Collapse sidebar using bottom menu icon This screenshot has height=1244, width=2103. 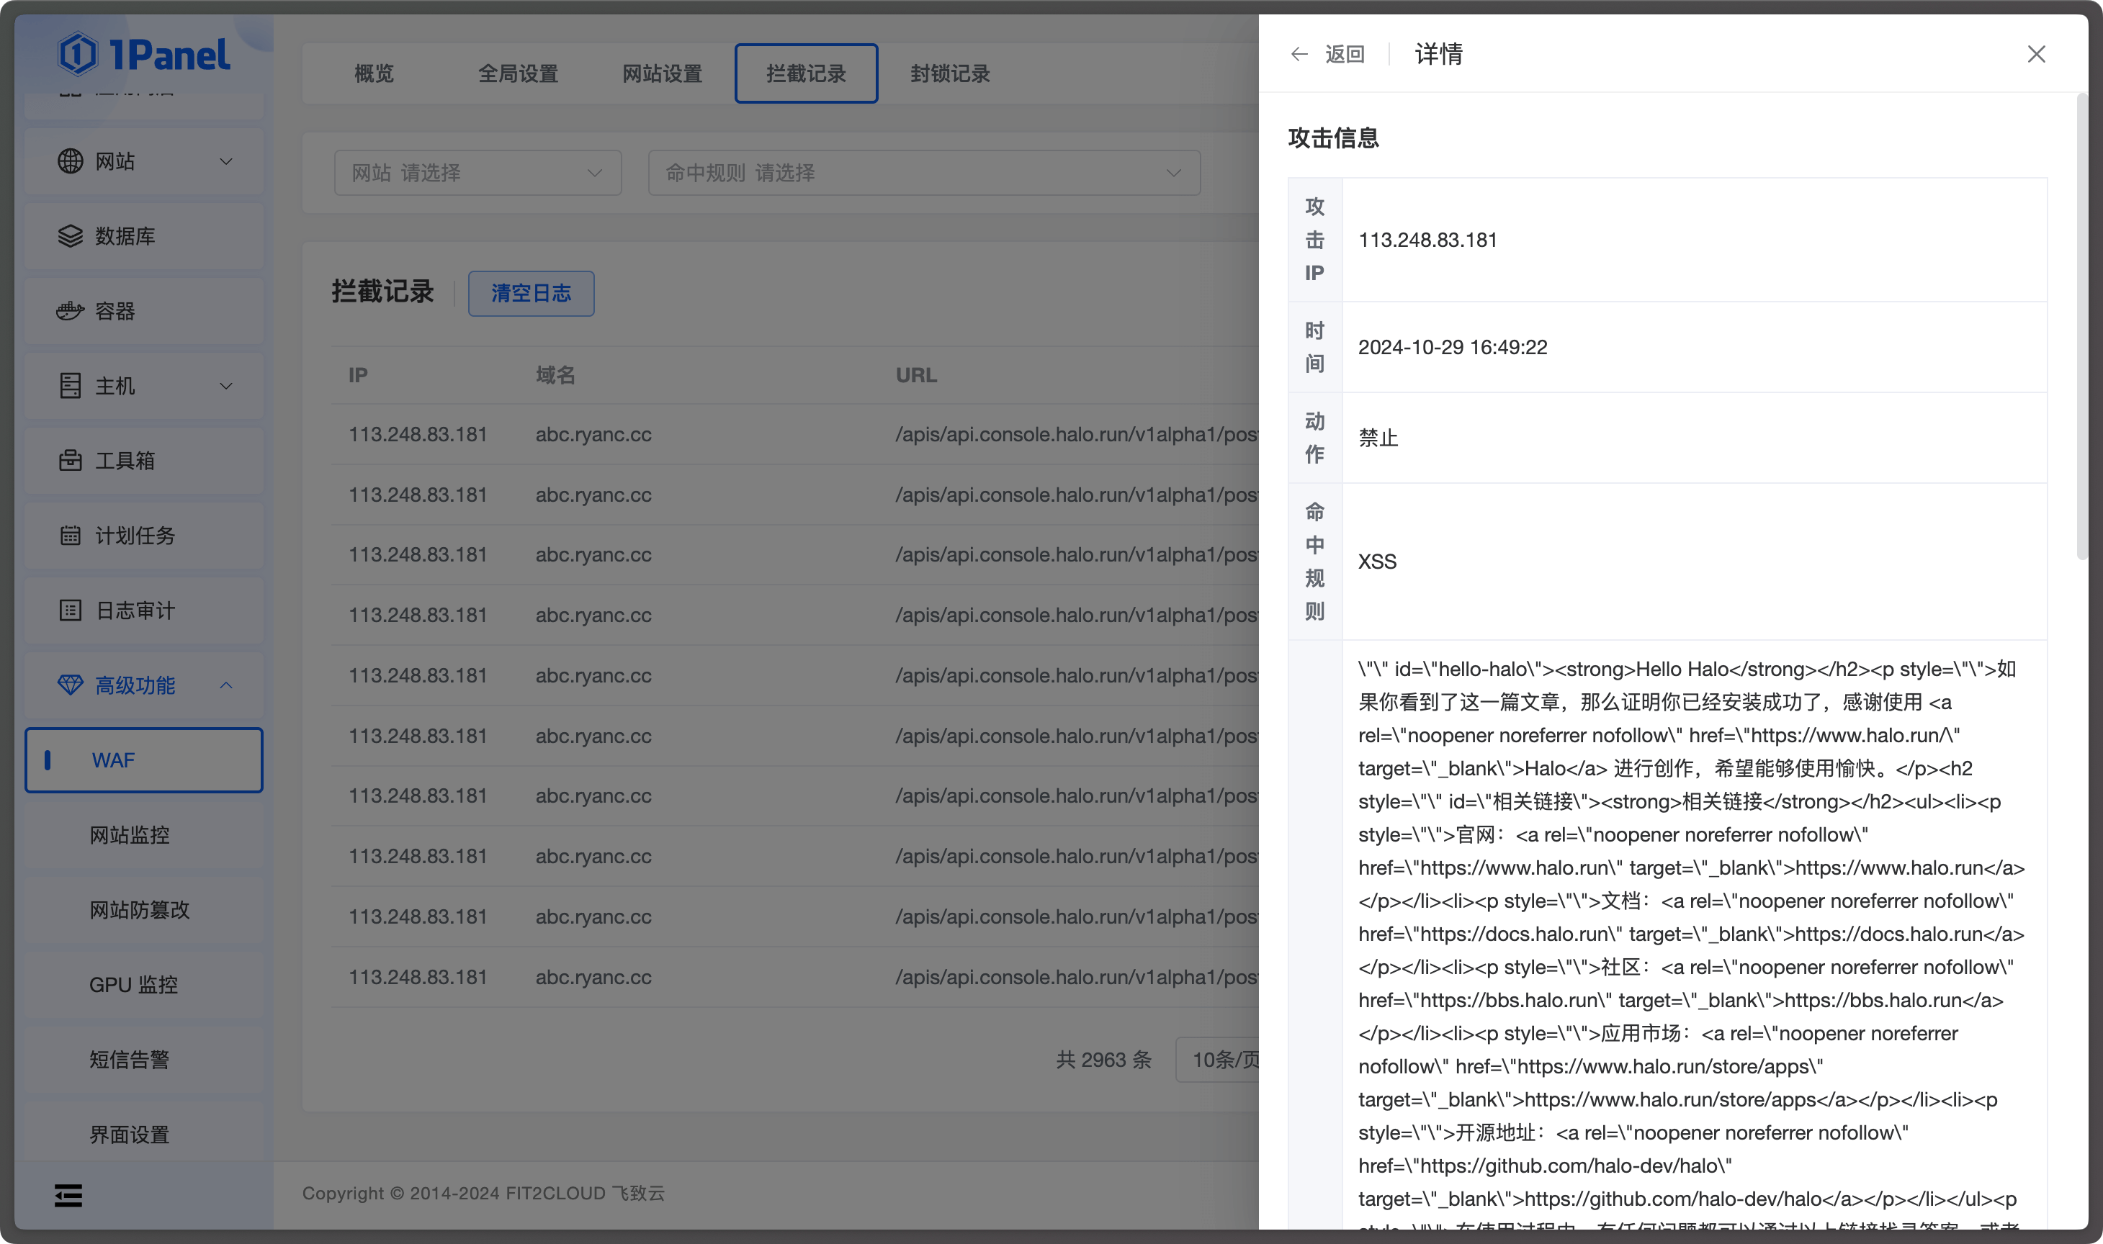click(x=68, y=1195)
